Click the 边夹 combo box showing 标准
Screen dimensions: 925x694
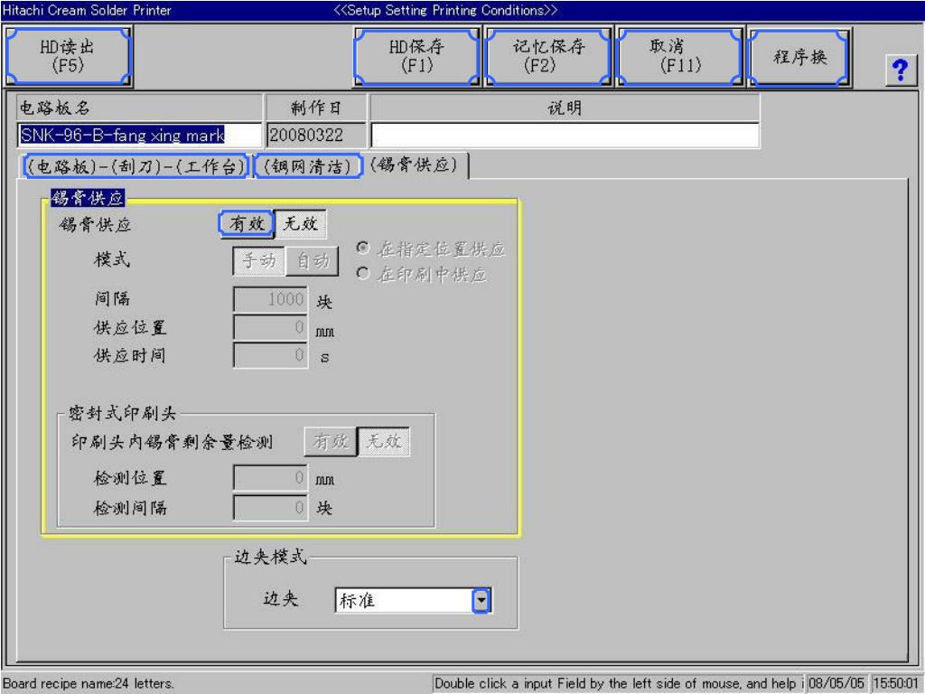pyautogui.click(x=413, y=601)
